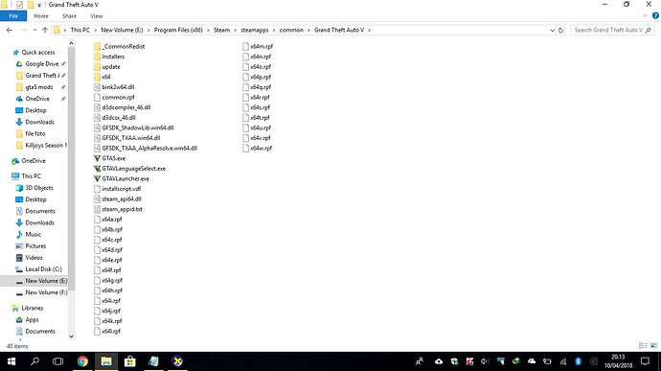Select the x64m.rpf file
Image resolution: width=661 pixels, height=371 pixels.
click(258, 46)
